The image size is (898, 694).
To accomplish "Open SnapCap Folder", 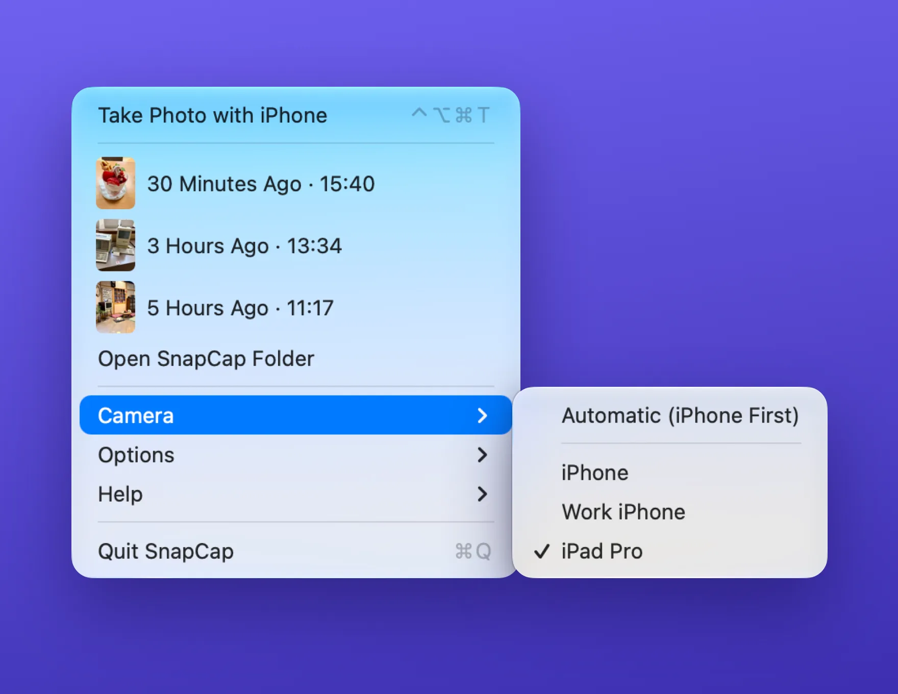I will pos(295,359).
